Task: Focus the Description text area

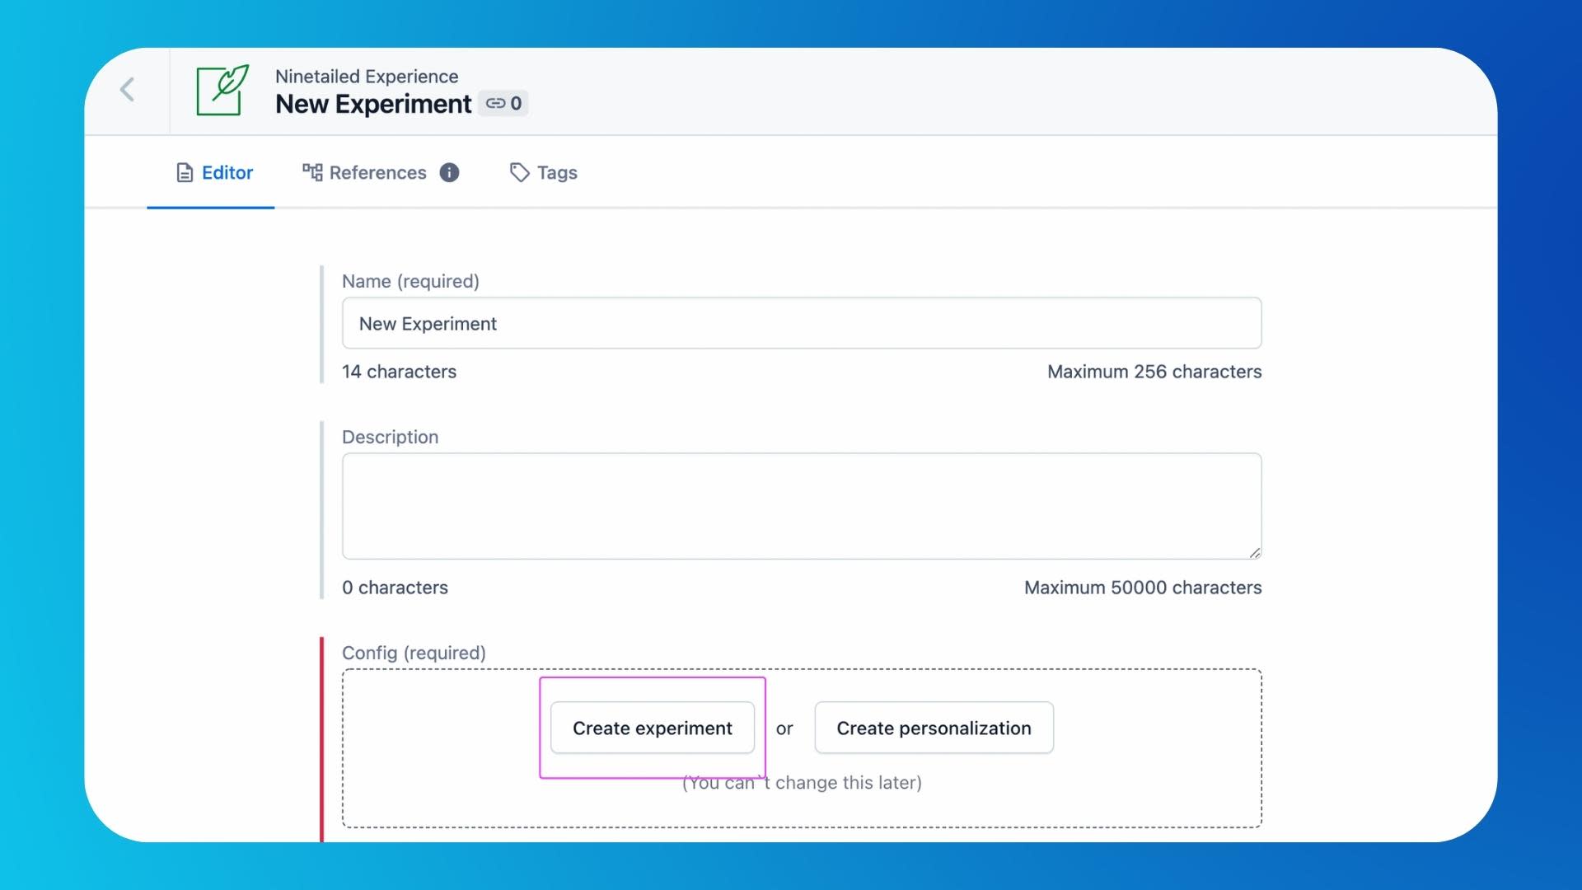Action: pos(801,505)
